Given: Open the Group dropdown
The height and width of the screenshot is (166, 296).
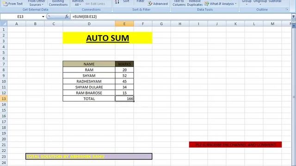Looking at the screenshot, I should pyautogui.click(x=247, y=2).
